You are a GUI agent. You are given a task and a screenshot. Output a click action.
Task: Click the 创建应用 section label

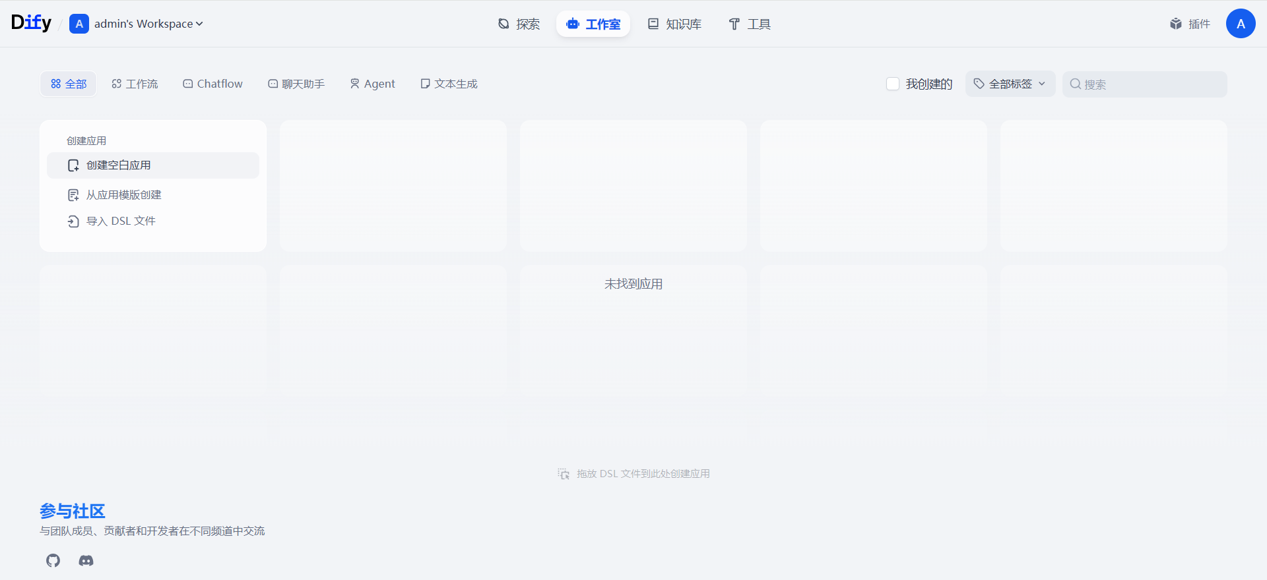pos(86,140)
